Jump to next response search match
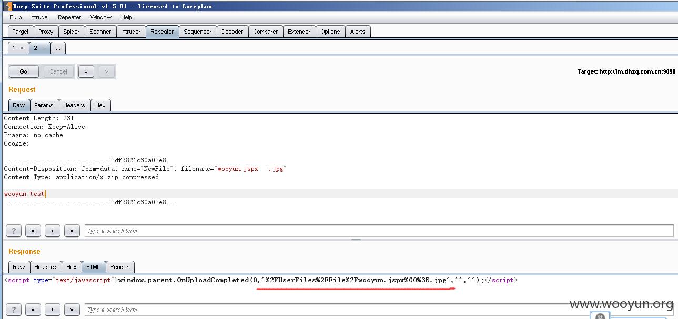Image resolution: width=678 pixels, height=319 pixels. [x=72, y=310]
